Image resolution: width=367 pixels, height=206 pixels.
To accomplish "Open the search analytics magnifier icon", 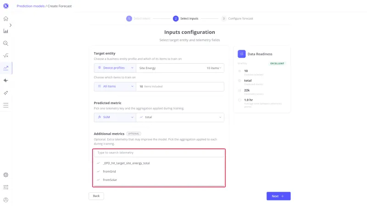I will pyautogui.click(x=6, y=43).
